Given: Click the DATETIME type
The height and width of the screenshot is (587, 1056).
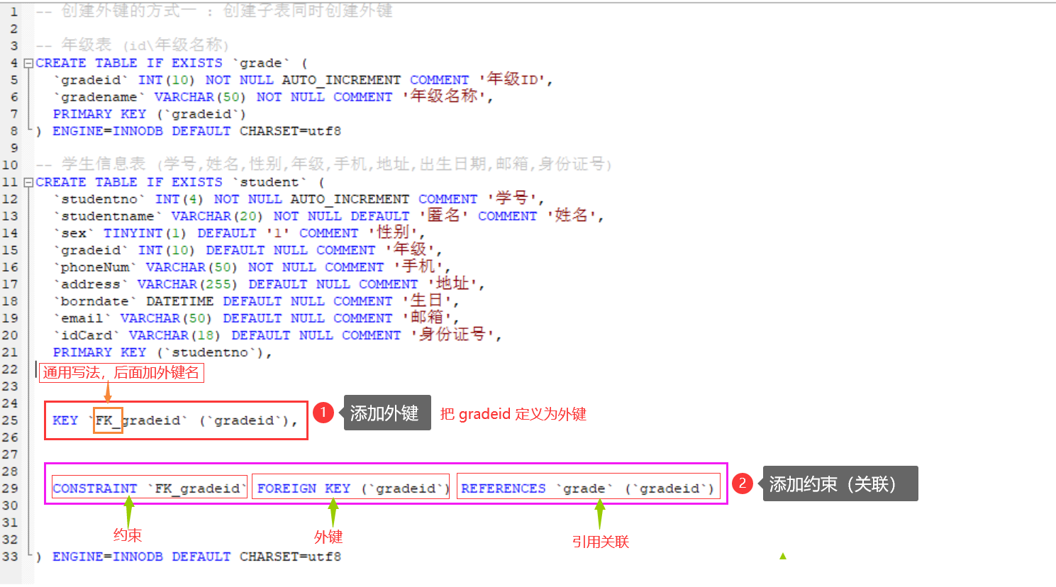Looking at the screenshot, I should [179, 301].
